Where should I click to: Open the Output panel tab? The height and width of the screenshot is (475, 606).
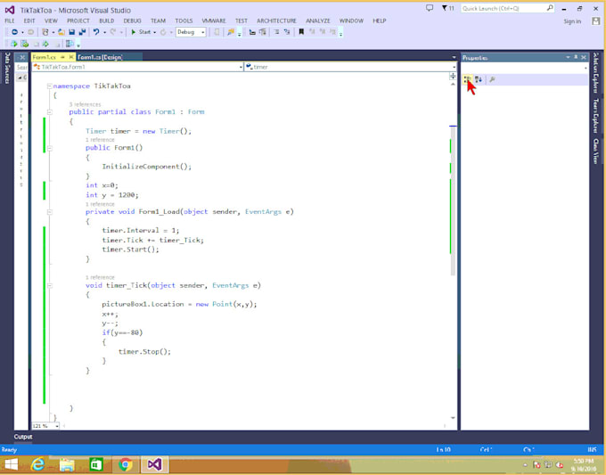pyautogui.click(x=23, y=437)
